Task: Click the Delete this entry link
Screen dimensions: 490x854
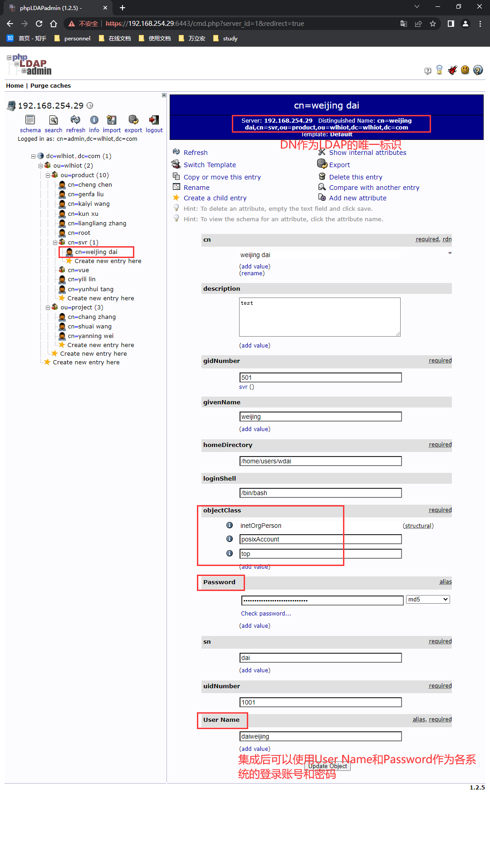Action: click(355, 177)
